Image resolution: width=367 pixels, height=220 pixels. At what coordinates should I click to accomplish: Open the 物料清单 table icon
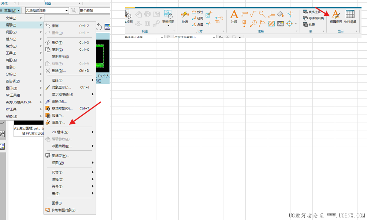(x=350, y=16)
